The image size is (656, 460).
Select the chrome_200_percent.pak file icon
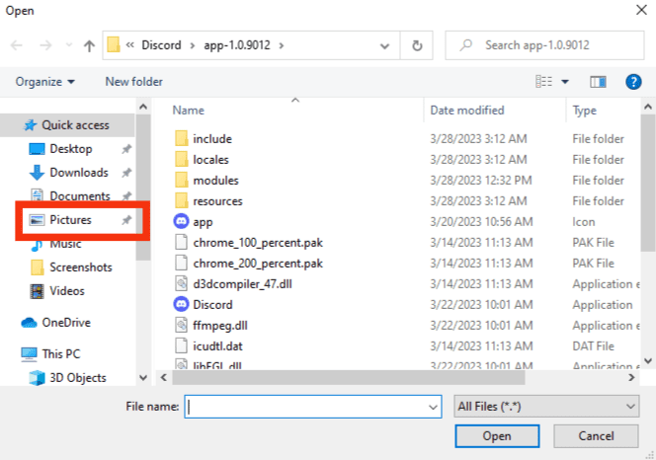181,263
